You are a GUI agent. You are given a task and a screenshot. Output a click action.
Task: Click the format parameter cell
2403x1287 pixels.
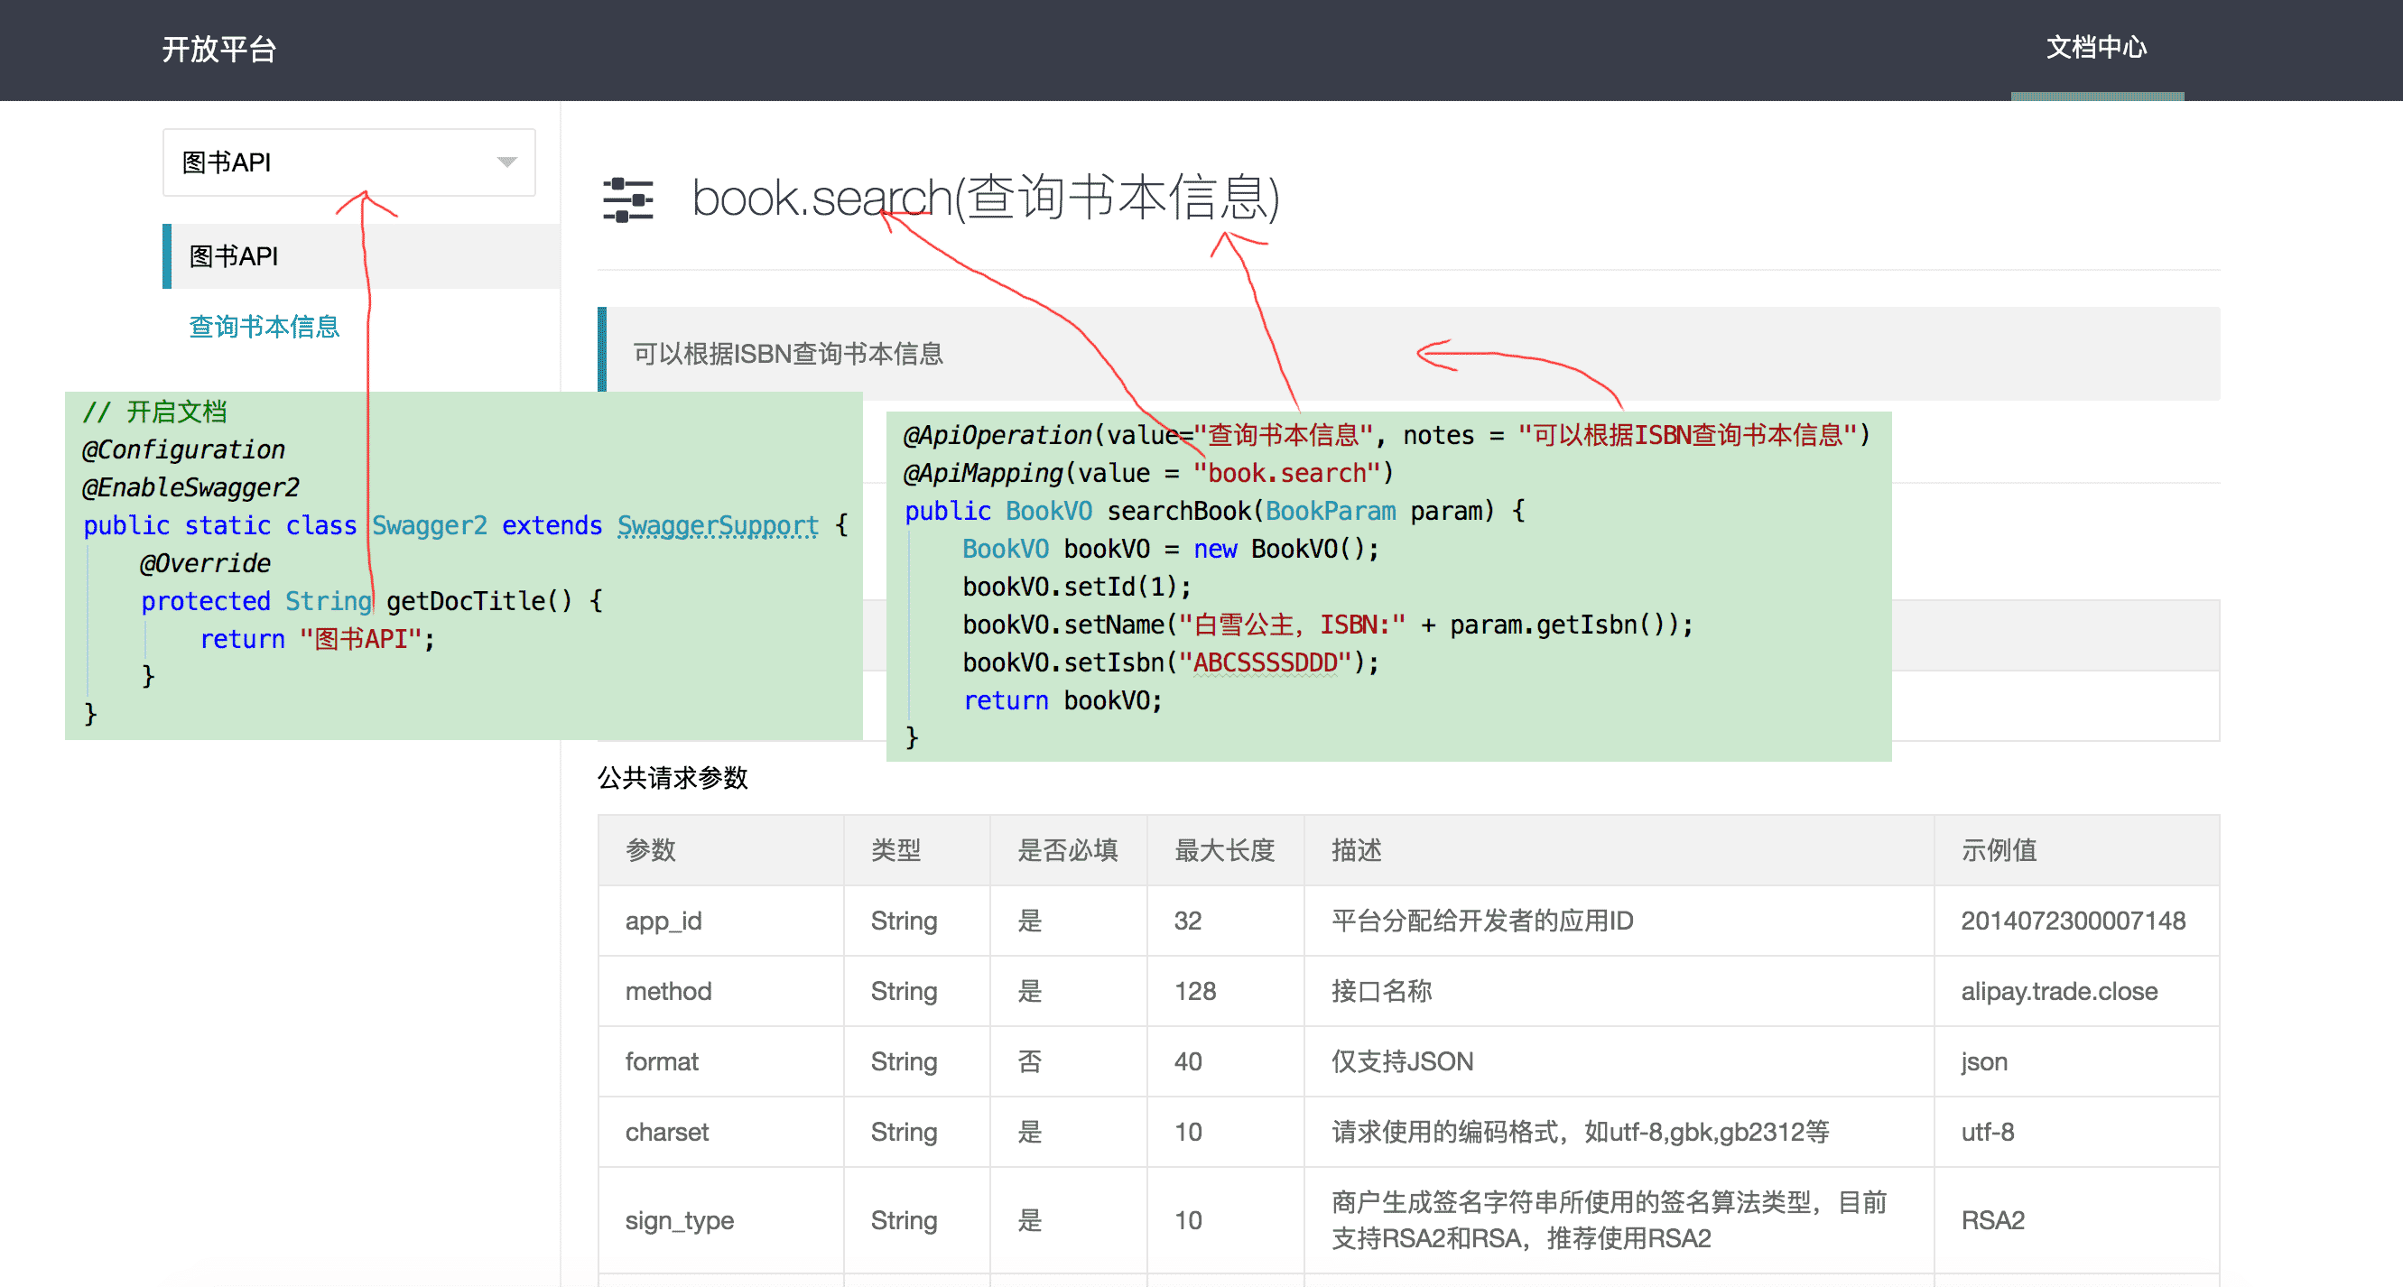662,1061
